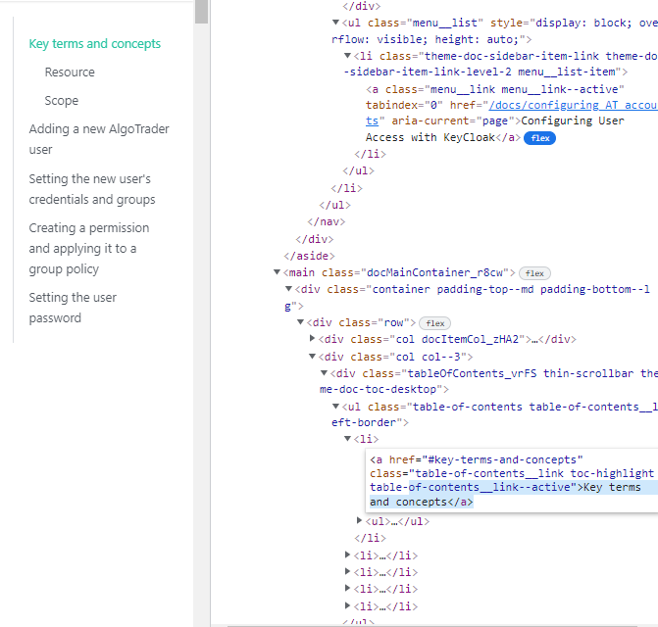This screenshot has width=658, height=627.
Task: Click the page vertical scrollbar thumb
Action: 201,11
